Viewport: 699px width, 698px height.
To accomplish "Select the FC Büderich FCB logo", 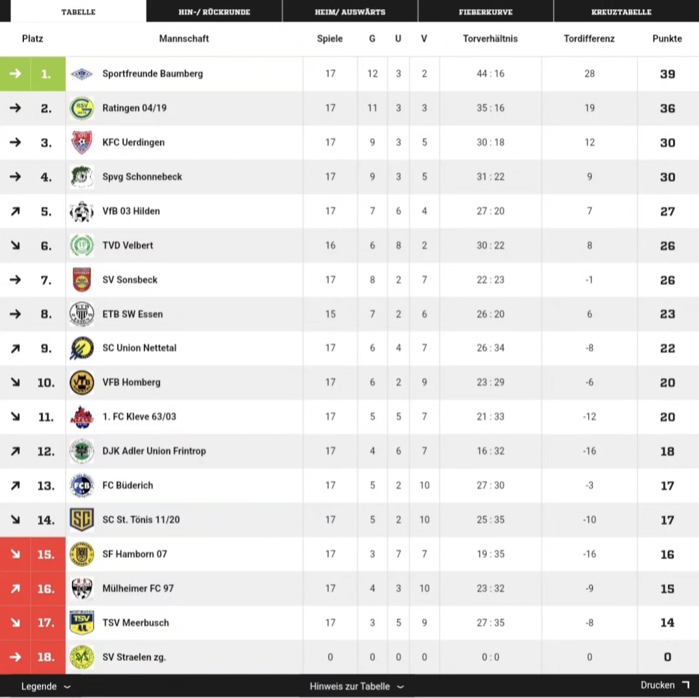I will [82, 485].
